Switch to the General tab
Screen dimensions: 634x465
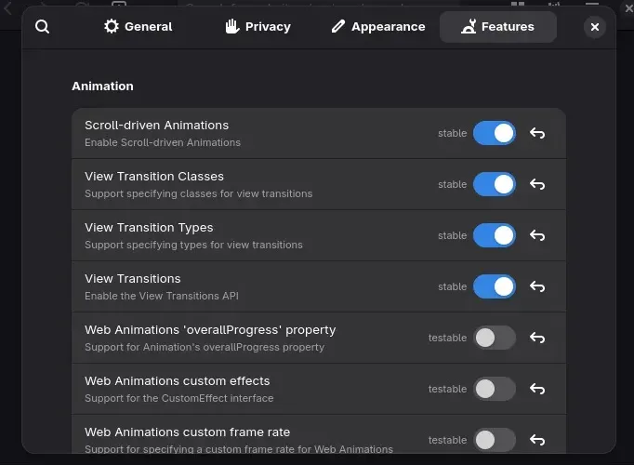point(138,27)
